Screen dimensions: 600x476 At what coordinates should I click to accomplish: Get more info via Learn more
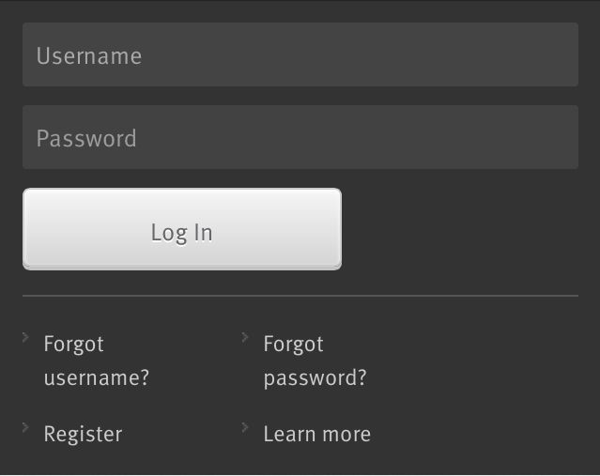pyautogui.click(x=317, y=435)
